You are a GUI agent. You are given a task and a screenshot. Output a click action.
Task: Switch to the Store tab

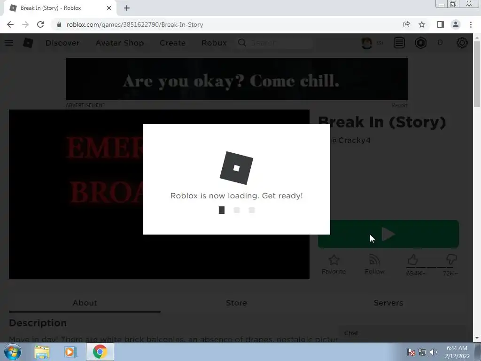(x=237, y=303)
